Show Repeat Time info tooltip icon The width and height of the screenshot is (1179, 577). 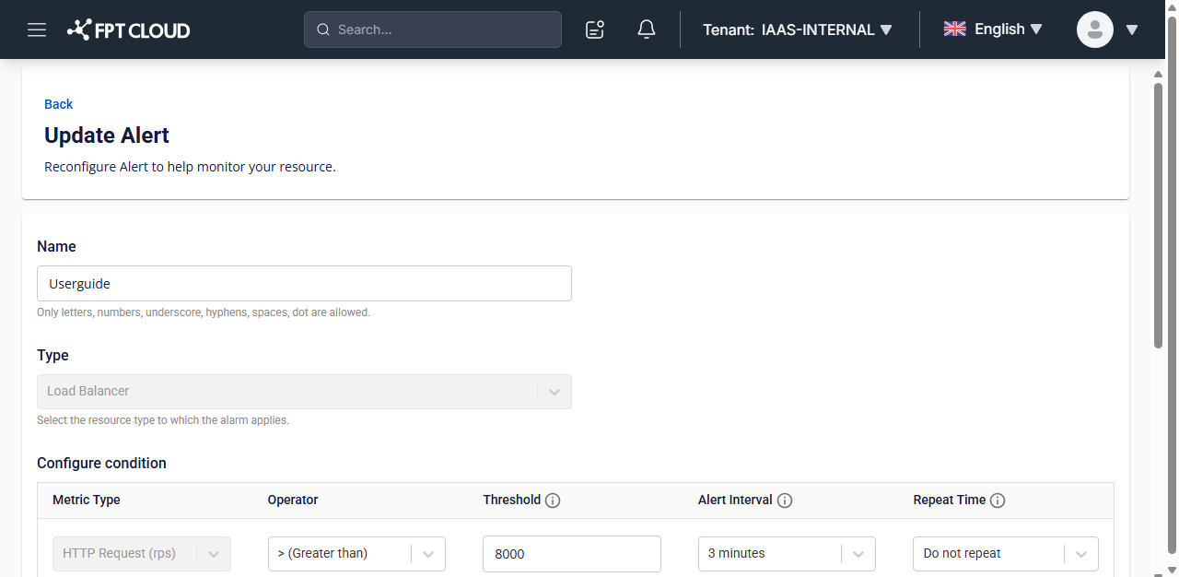tap(998, 500)
